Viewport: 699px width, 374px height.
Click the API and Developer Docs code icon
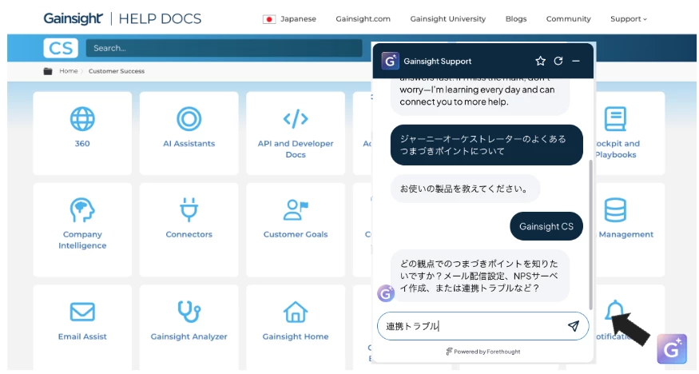tap(296, 119)
